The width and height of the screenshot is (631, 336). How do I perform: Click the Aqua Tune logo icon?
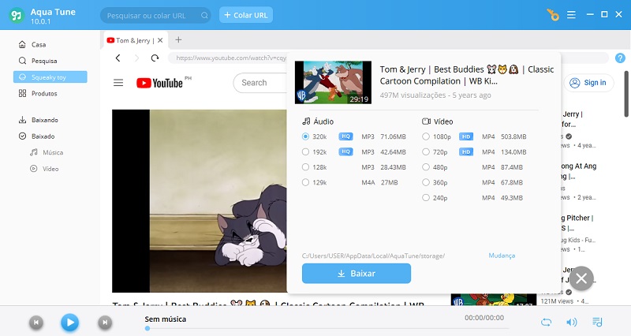point(17,15)
